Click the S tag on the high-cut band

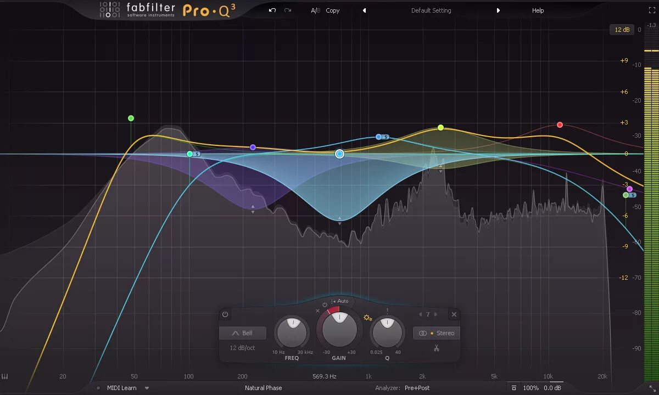pos(633,195)
